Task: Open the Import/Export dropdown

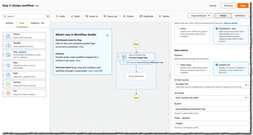Action: click(x=200, y=16)
